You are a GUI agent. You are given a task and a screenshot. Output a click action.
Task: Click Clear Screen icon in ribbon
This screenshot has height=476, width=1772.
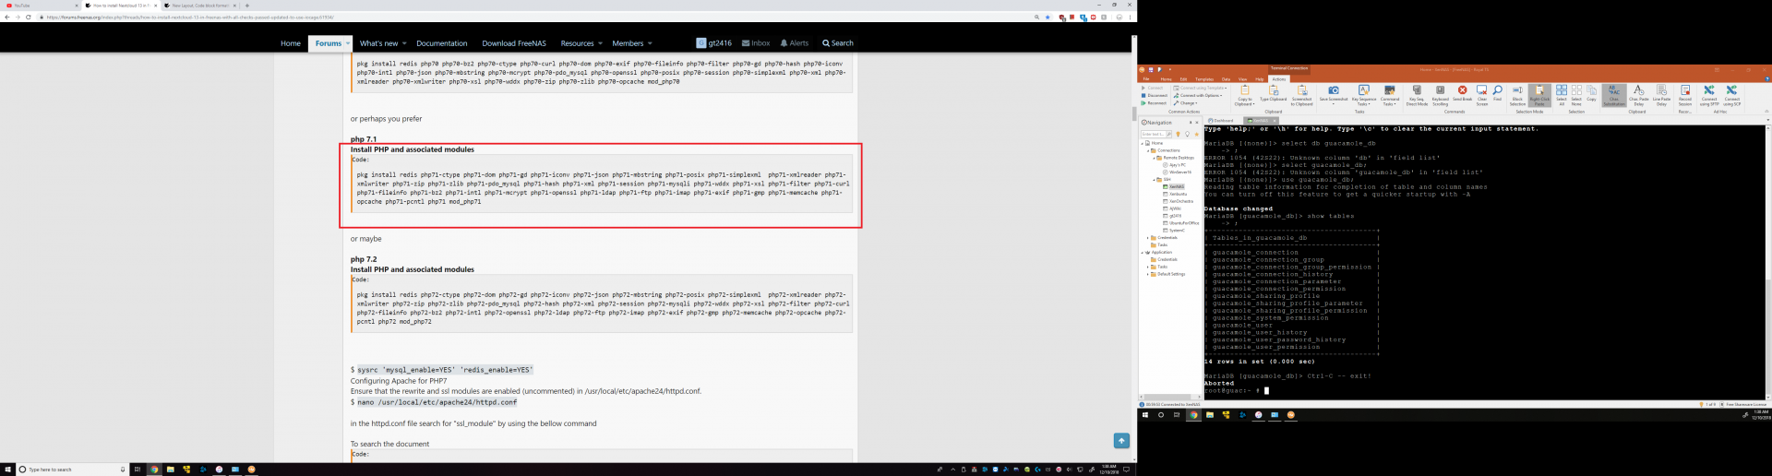(x=1481, y=90)
